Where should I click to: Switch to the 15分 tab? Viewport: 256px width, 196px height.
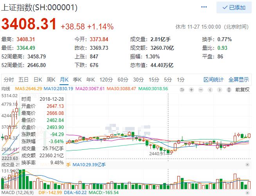click(x=154, y=80)
